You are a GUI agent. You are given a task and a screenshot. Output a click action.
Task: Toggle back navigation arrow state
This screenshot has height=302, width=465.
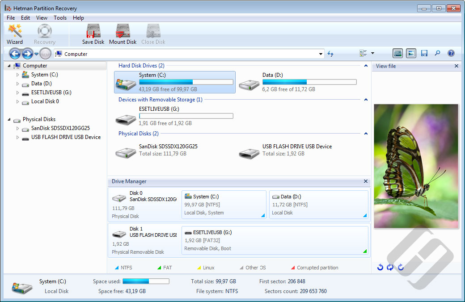15,53
